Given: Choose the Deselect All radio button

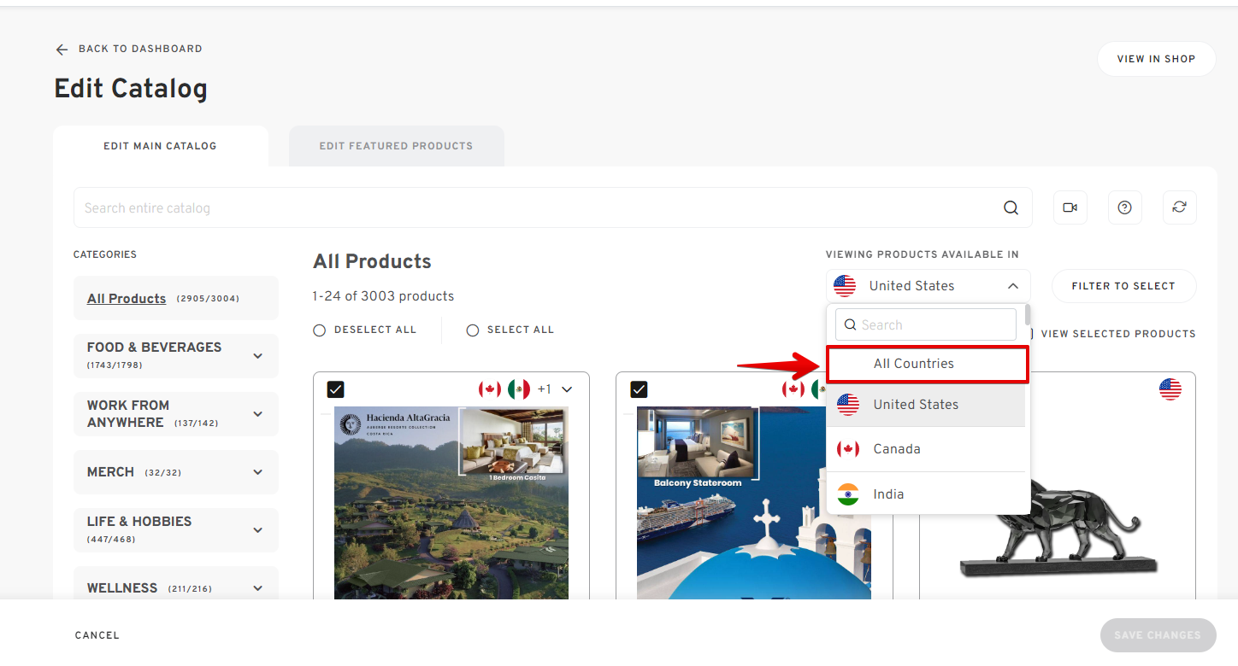Looking at the screenshot, I should (320, 330).
